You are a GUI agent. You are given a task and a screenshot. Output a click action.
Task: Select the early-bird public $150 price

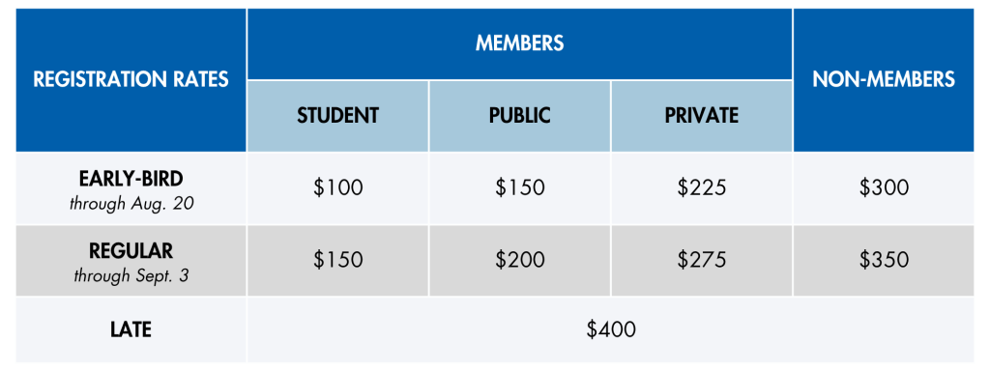519,188
